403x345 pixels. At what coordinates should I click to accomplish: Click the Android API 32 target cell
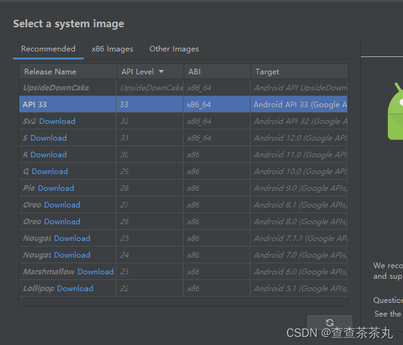299,121
